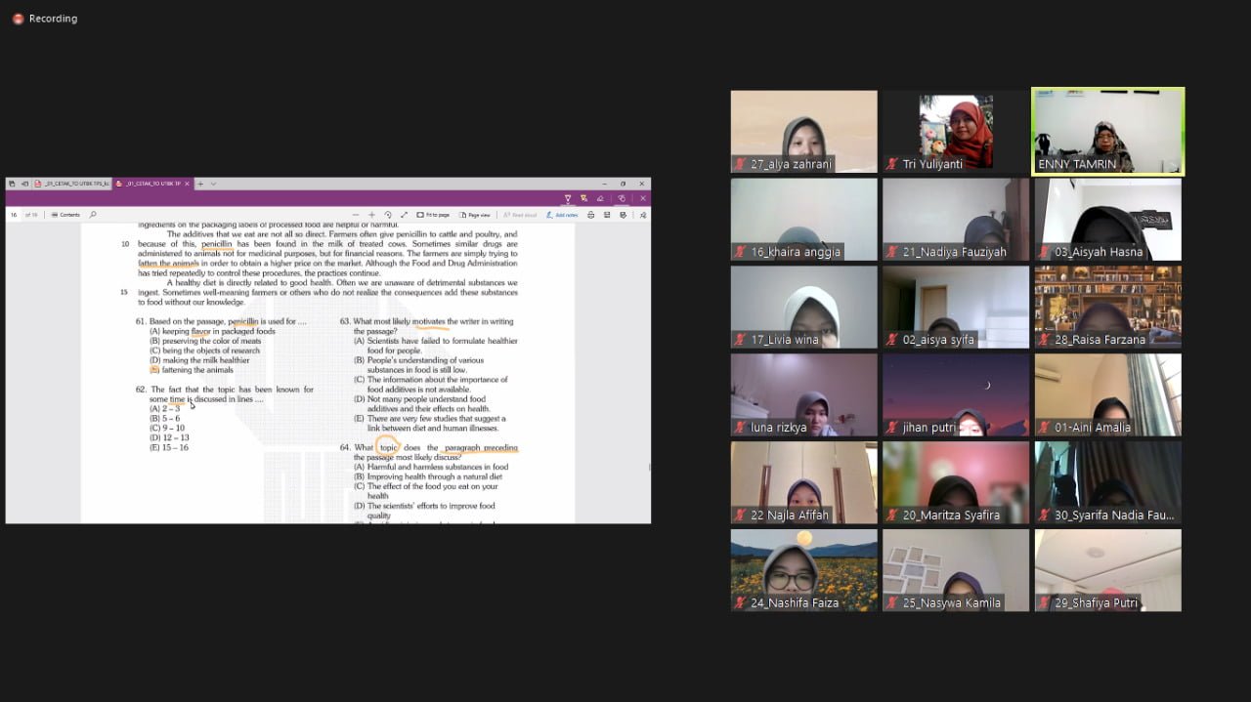Select the 24_Nashifa Faiza video tile
The width and height of the screenshot is (1251, 702).
coord(803,570)
